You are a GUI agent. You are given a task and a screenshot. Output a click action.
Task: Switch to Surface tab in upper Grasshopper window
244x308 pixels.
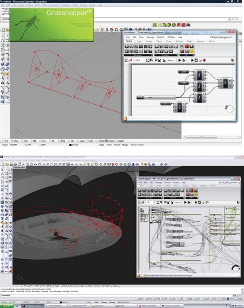pyautogui.click(x=179, y=41)
